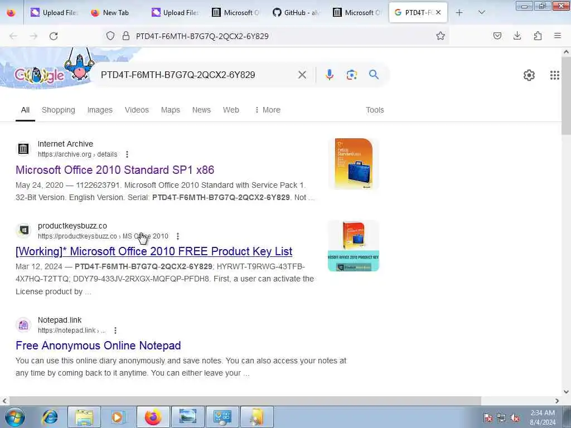This screenshot has width=571, height=428.
Task: Clear the search box with X icon
Action: pyautogui.click(x=302, y=75)
